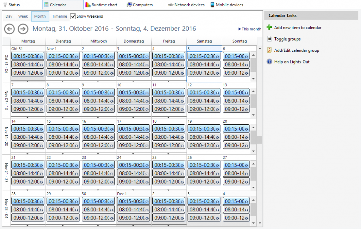Open the 09:00-12:00 event on Dez 1
This screenshot has height=229, width=361.
tap(133, 218)
